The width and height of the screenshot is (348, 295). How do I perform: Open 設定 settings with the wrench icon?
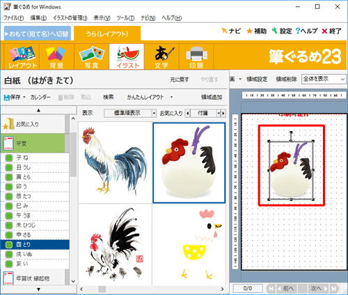point(282,31)
